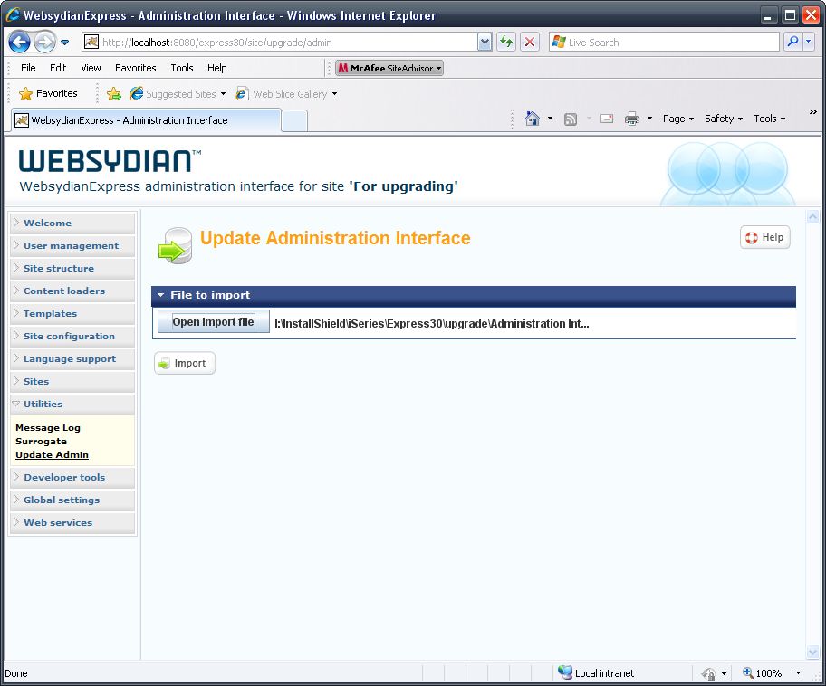Open the Edit menu
Image resolution: width=826 pixels, height=686 pixels.
pos(58,68)
